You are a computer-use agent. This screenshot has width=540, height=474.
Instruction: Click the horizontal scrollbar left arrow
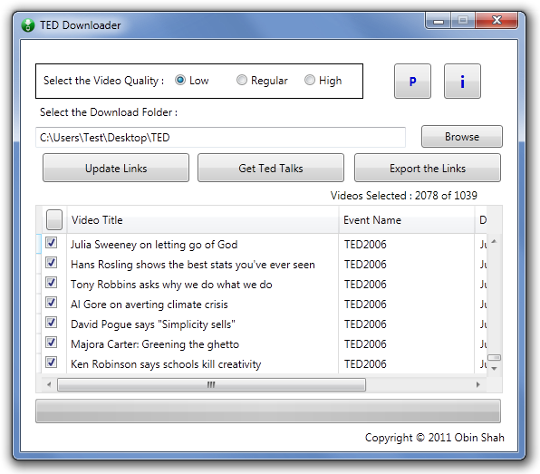pos(49,384)
